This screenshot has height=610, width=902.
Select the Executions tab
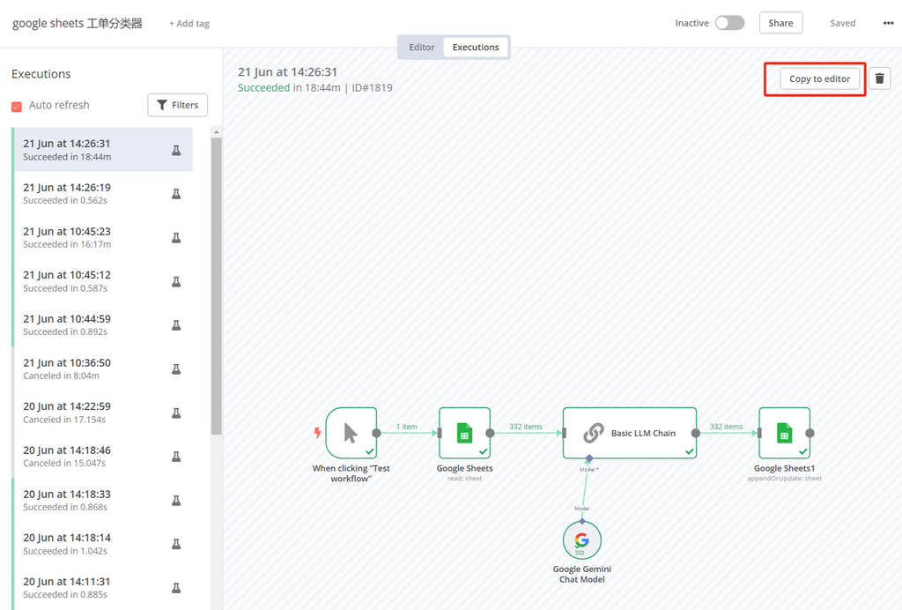pyautogui.click(x=476, y=47)
